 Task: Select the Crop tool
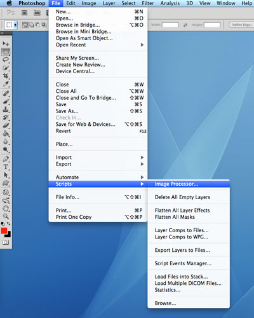(6, 76)
